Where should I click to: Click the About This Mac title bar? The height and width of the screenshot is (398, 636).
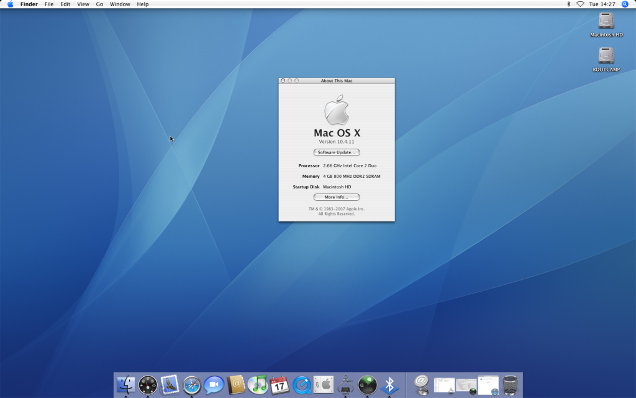tap(337, 81)
